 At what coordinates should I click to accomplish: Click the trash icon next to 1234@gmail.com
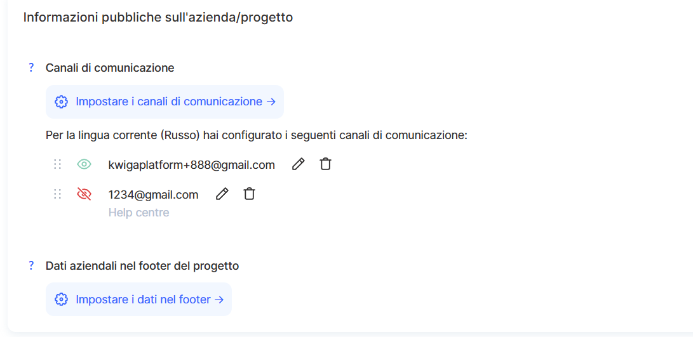(x=250, y=194)
